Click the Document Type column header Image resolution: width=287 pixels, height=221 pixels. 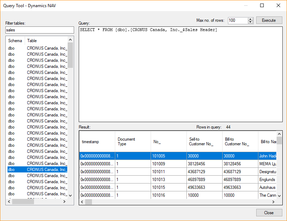click(x=133, y=141)
